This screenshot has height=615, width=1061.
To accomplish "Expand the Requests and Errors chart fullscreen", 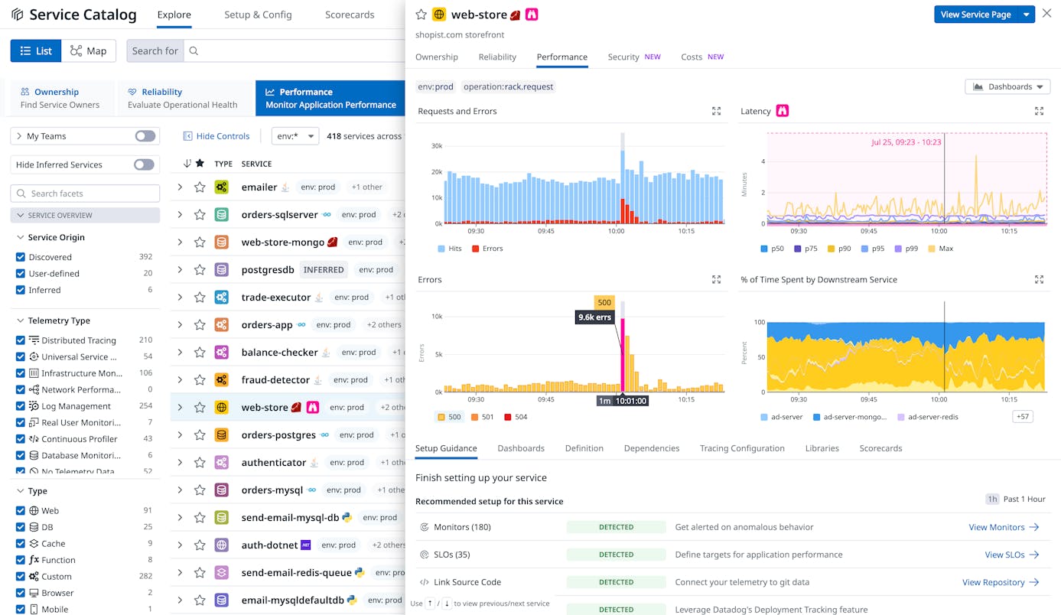I will pyautogui.click(x=716, y=111).
